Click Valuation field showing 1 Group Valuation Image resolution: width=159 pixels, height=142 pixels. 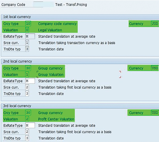[x=27, y=74]
